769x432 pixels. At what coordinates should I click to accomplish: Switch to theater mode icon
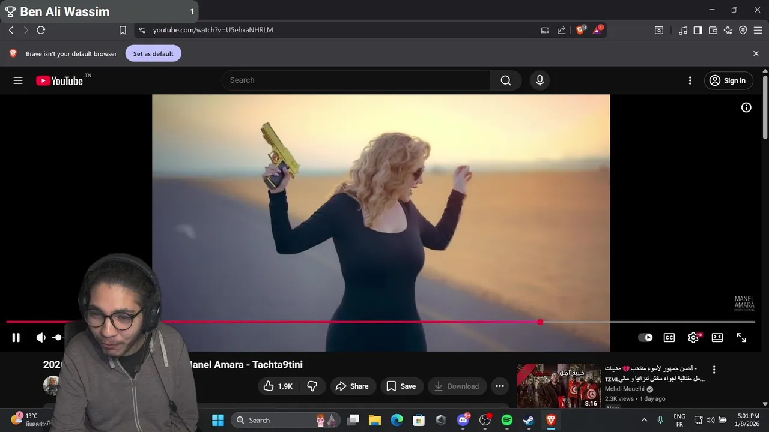point(717,338)
